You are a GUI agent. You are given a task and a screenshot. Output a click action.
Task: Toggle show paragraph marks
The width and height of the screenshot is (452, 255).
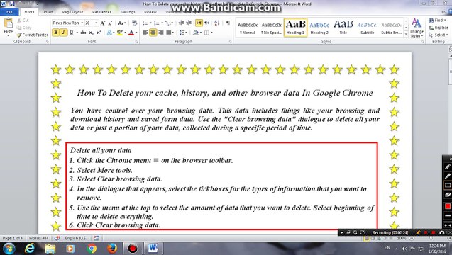(x=228, y=23)
